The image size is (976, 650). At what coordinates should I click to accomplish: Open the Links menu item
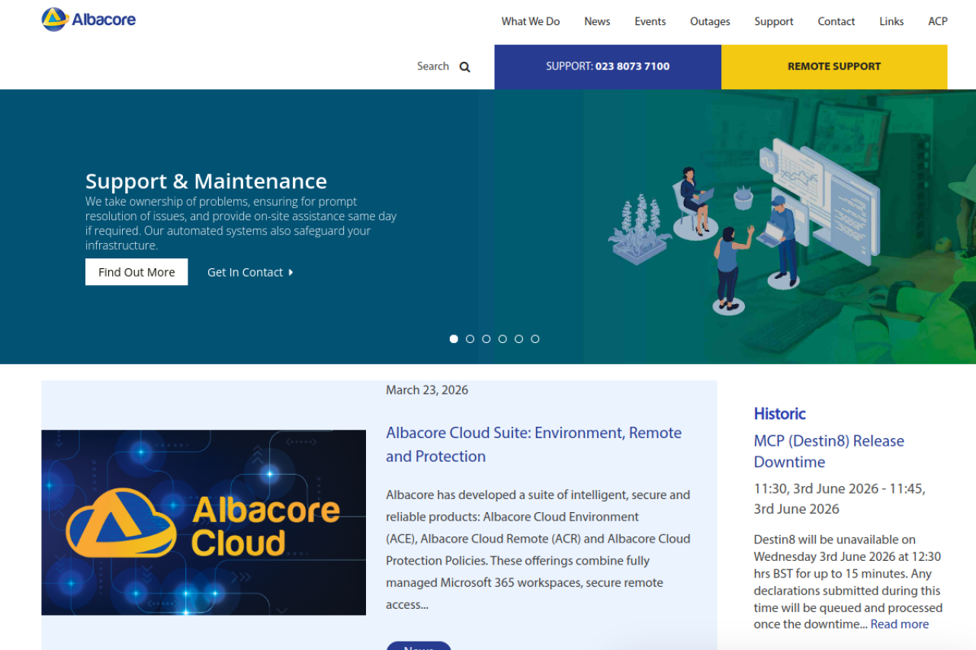(891, 21)
